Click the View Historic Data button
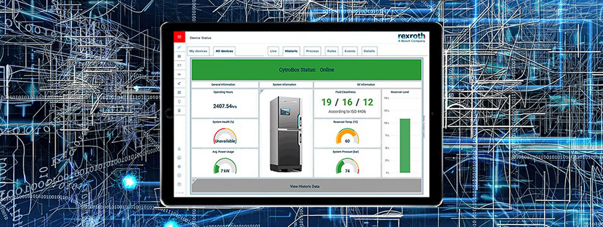603x227 pixels. 306,186
